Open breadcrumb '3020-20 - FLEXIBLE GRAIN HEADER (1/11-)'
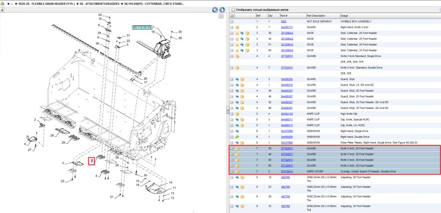 (46, 4)
